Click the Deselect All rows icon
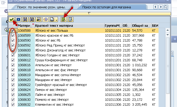The image size is (177, 107). coord(70,19)
